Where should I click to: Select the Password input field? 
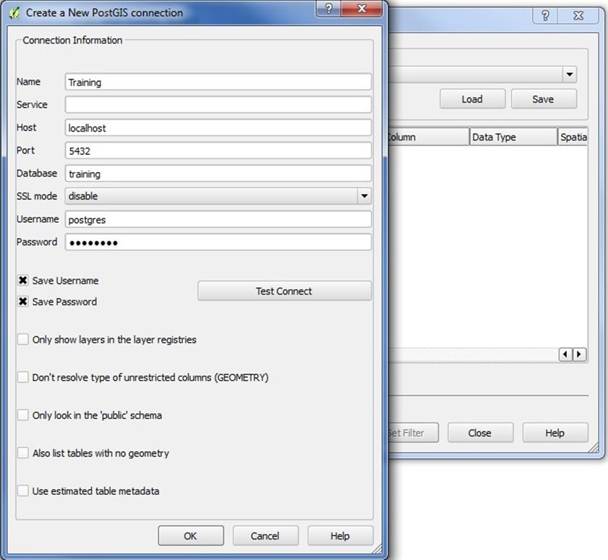pos(217,242)
